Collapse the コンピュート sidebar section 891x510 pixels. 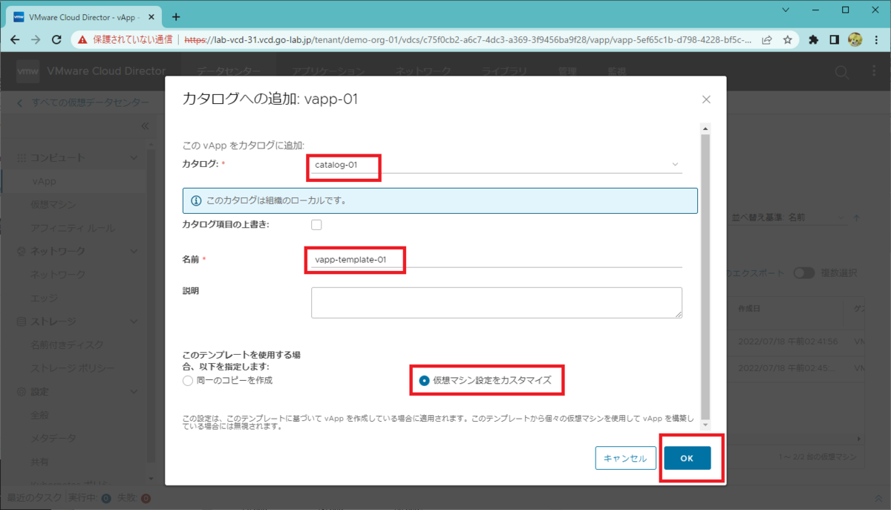pos(134,158)
